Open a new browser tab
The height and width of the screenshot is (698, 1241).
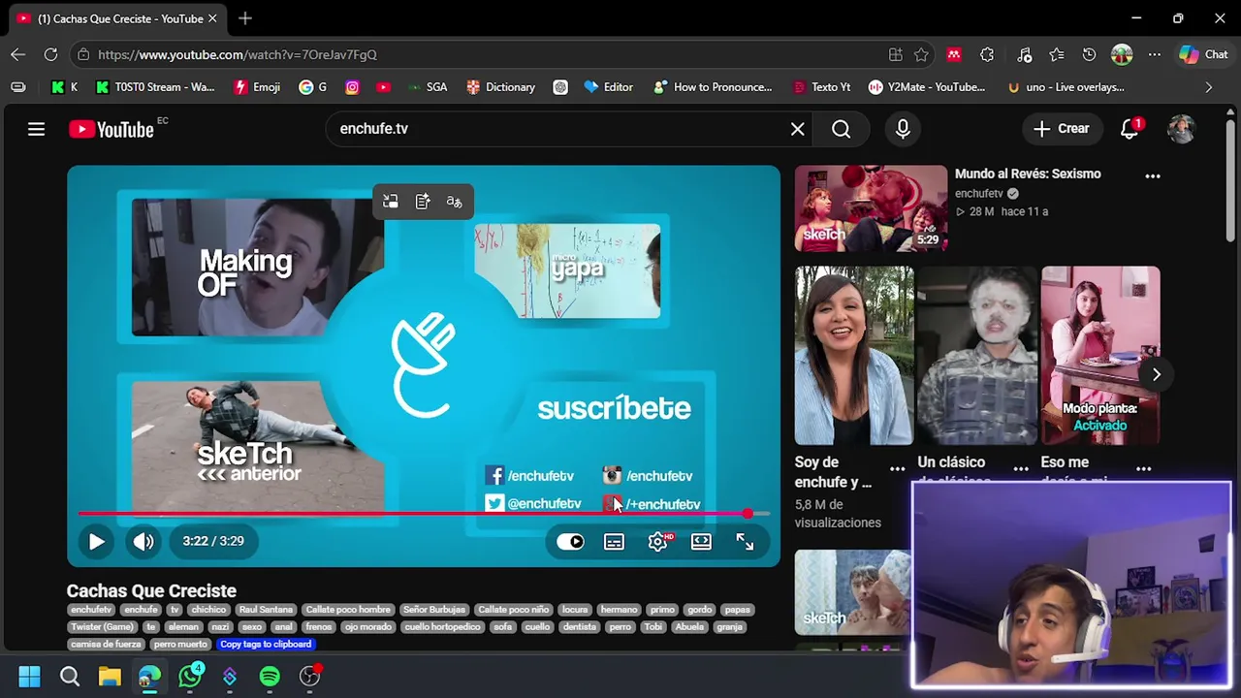coord(245,18)
